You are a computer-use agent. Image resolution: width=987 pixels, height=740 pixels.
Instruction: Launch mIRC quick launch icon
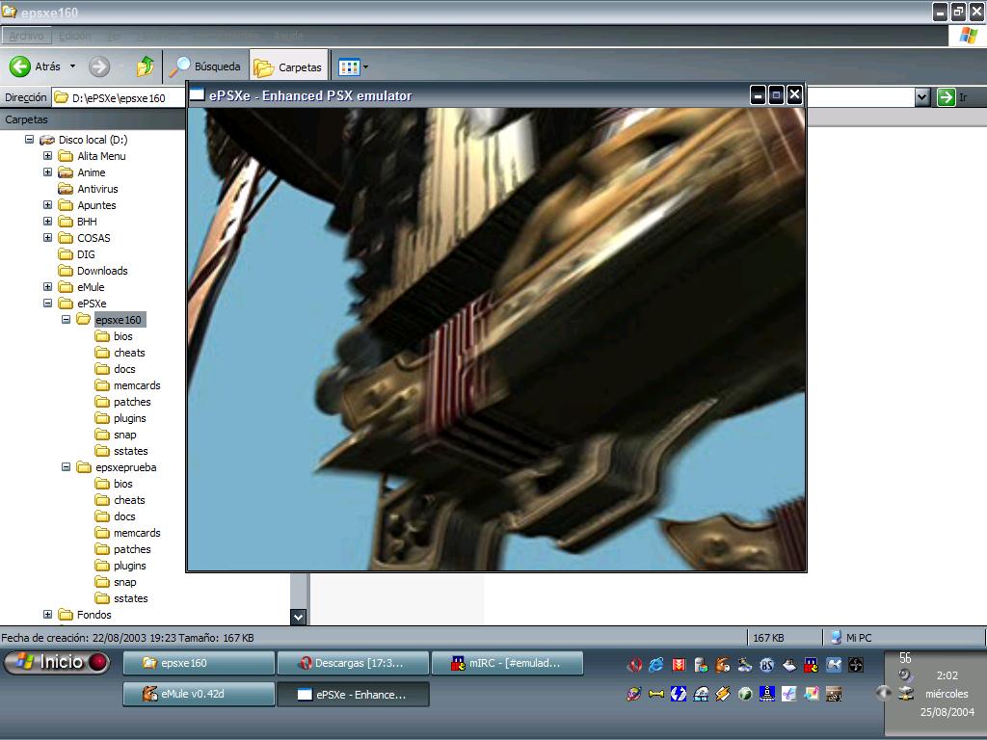[x=812, y=664]
